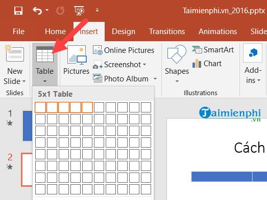Image resolution: width=267 pixels, height=200 pixels.
Task: Click the blue table header on slide
Action: click(x=229, y=177)
